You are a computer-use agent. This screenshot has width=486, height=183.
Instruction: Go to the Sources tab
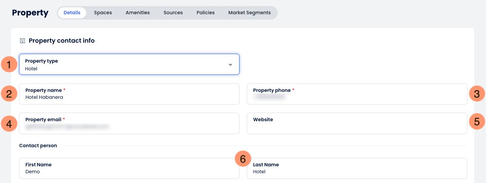pyautogui.click(x=173, y=13)
